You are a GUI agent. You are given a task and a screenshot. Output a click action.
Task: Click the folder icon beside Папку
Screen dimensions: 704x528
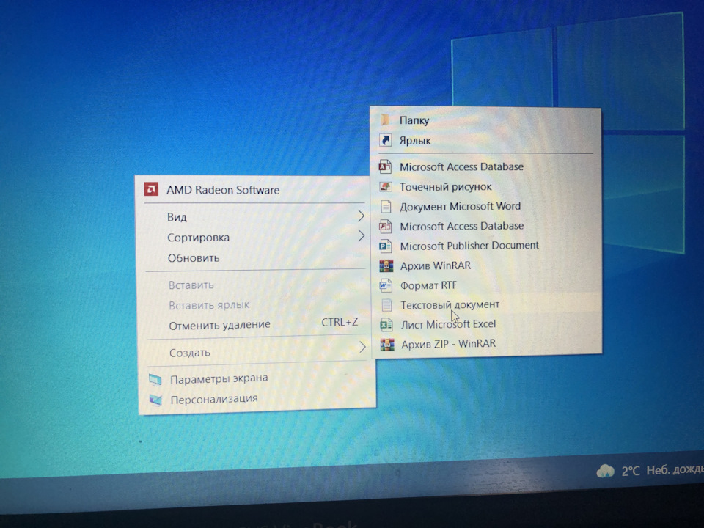tap(385, 120)
